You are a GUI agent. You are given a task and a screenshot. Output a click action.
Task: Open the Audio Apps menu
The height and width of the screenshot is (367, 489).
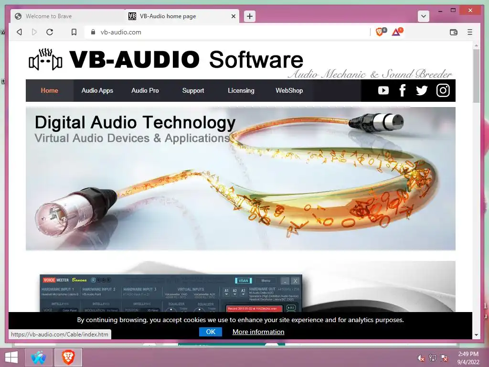[97, 90]
